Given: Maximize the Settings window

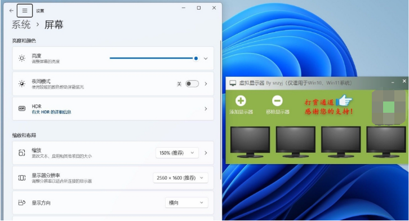Looking at the screenshot, I should pos(199,8).
